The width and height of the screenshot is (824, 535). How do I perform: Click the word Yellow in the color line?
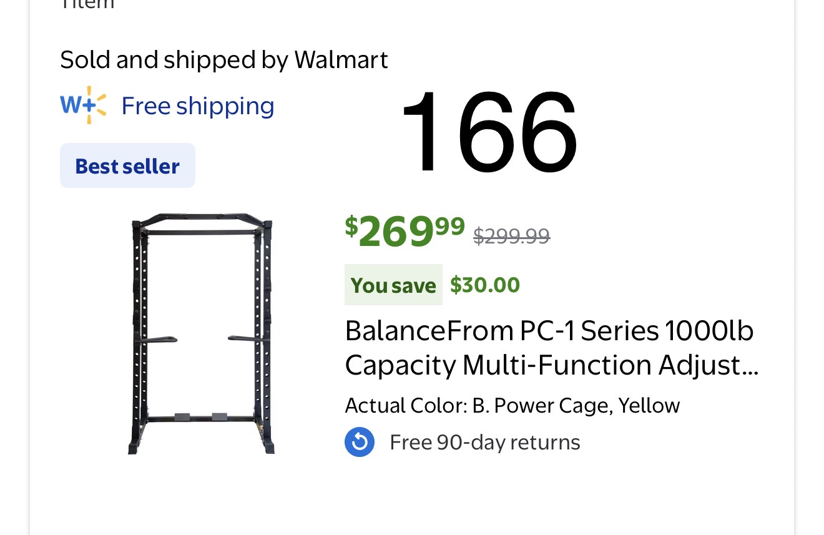[649, 406]
